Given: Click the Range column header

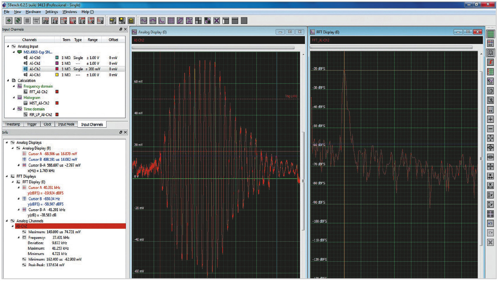Looking at the screenshot, I should 93,40.
